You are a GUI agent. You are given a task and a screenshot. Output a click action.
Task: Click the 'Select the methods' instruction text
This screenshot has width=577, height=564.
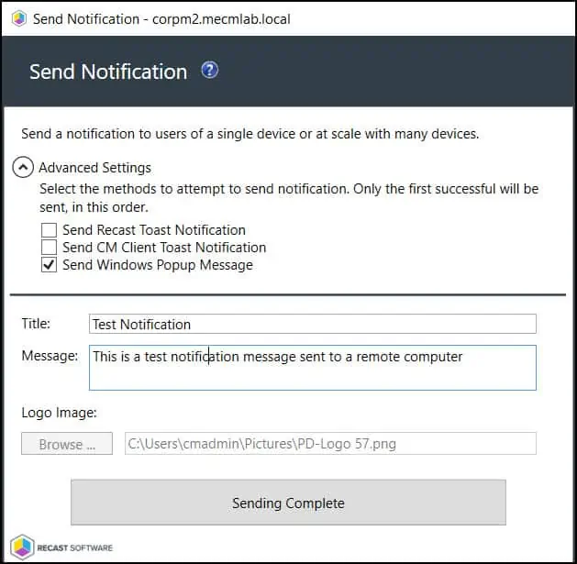(x=289, y=198)
